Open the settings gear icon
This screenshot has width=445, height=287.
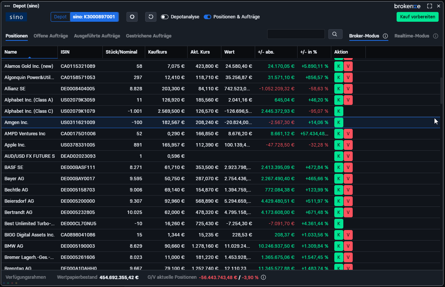[132, 17]
